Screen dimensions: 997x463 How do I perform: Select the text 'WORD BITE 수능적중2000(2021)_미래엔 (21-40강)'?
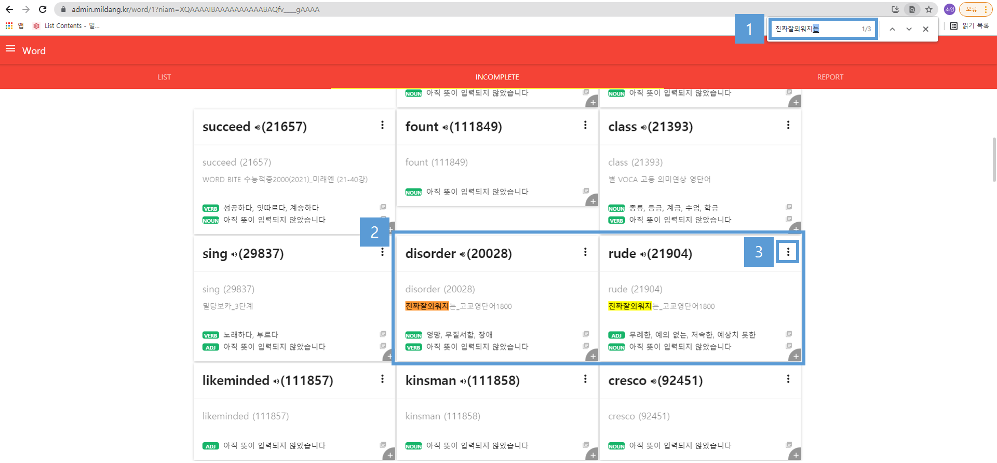(x=285, y=180)
